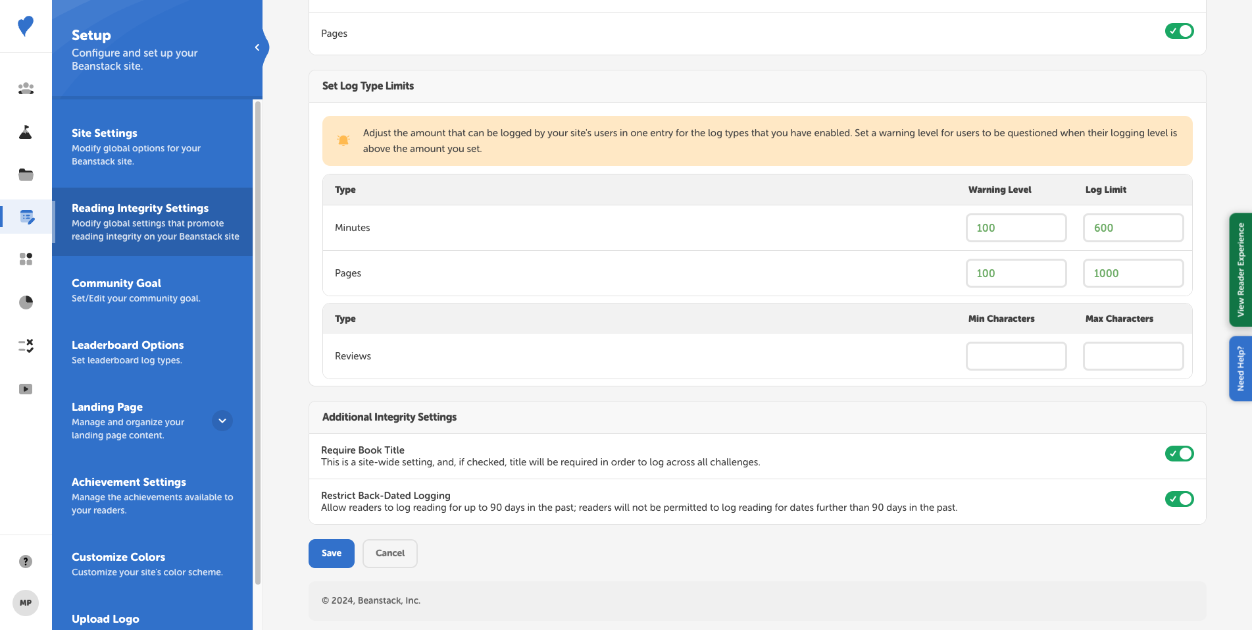Turn off Restrict Back-Dated Logging toggle
The width and height of the screenshot is (1252, 630).
click(x=1179, y=499)
